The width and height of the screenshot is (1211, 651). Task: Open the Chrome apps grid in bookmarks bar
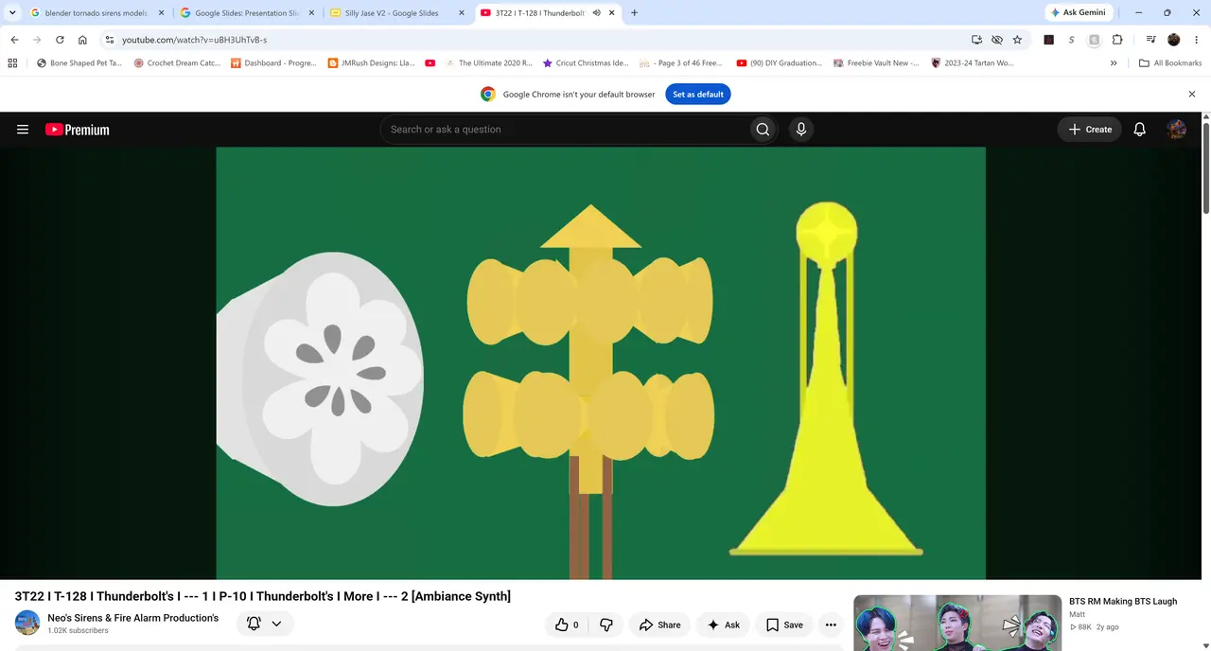12,63
